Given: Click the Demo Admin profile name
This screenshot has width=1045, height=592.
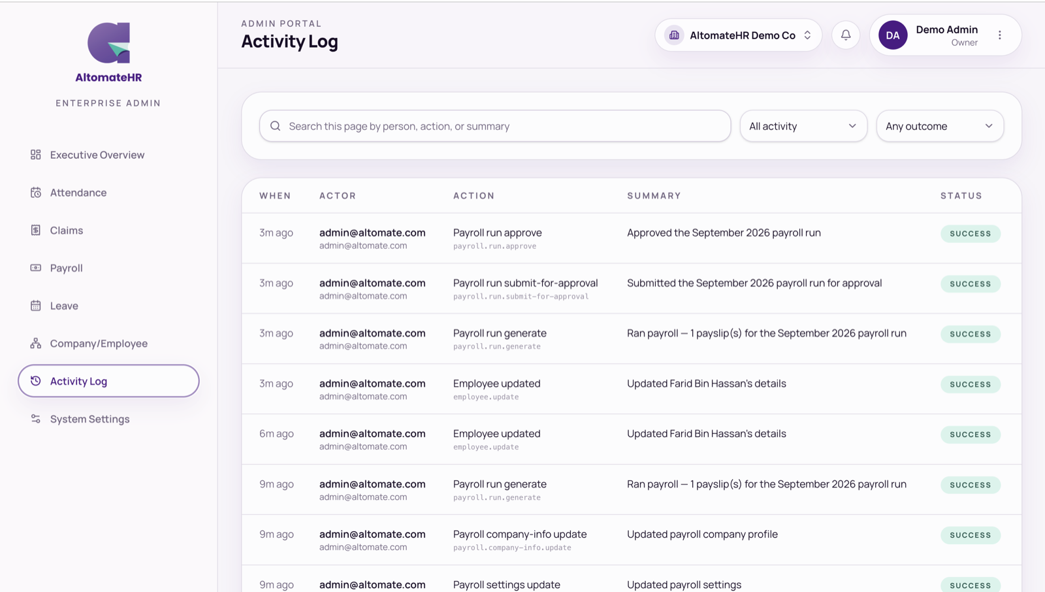Looking at the screenshot, I should click(946, 29).
